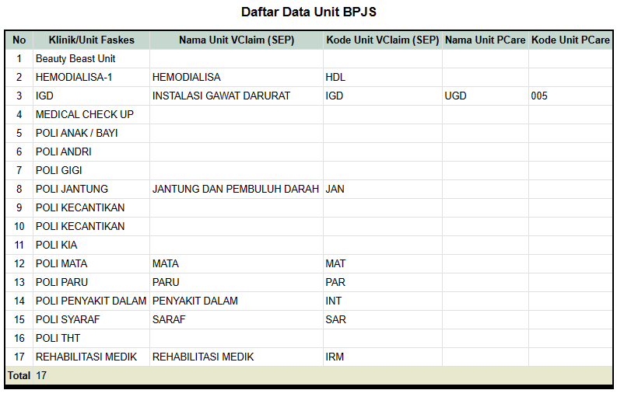617x397 pixels.
Task: Click the 'No' column header
Action: click(x=19, y=40)
